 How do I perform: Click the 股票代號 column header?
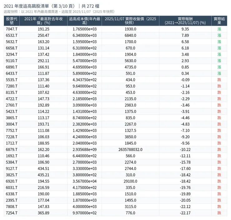point(12,21)
